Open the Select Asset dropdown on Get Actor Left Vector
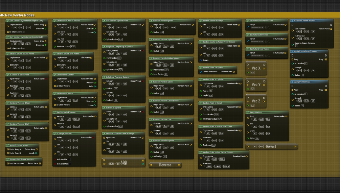This screenshot has width=340, height=193. click(x=257, y=42)
